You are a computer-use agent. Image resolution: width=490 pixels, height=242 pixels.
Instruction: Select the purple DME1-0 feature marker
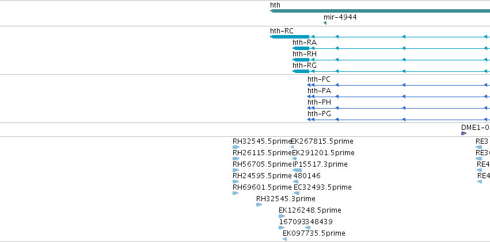click(x=464, y=133)
